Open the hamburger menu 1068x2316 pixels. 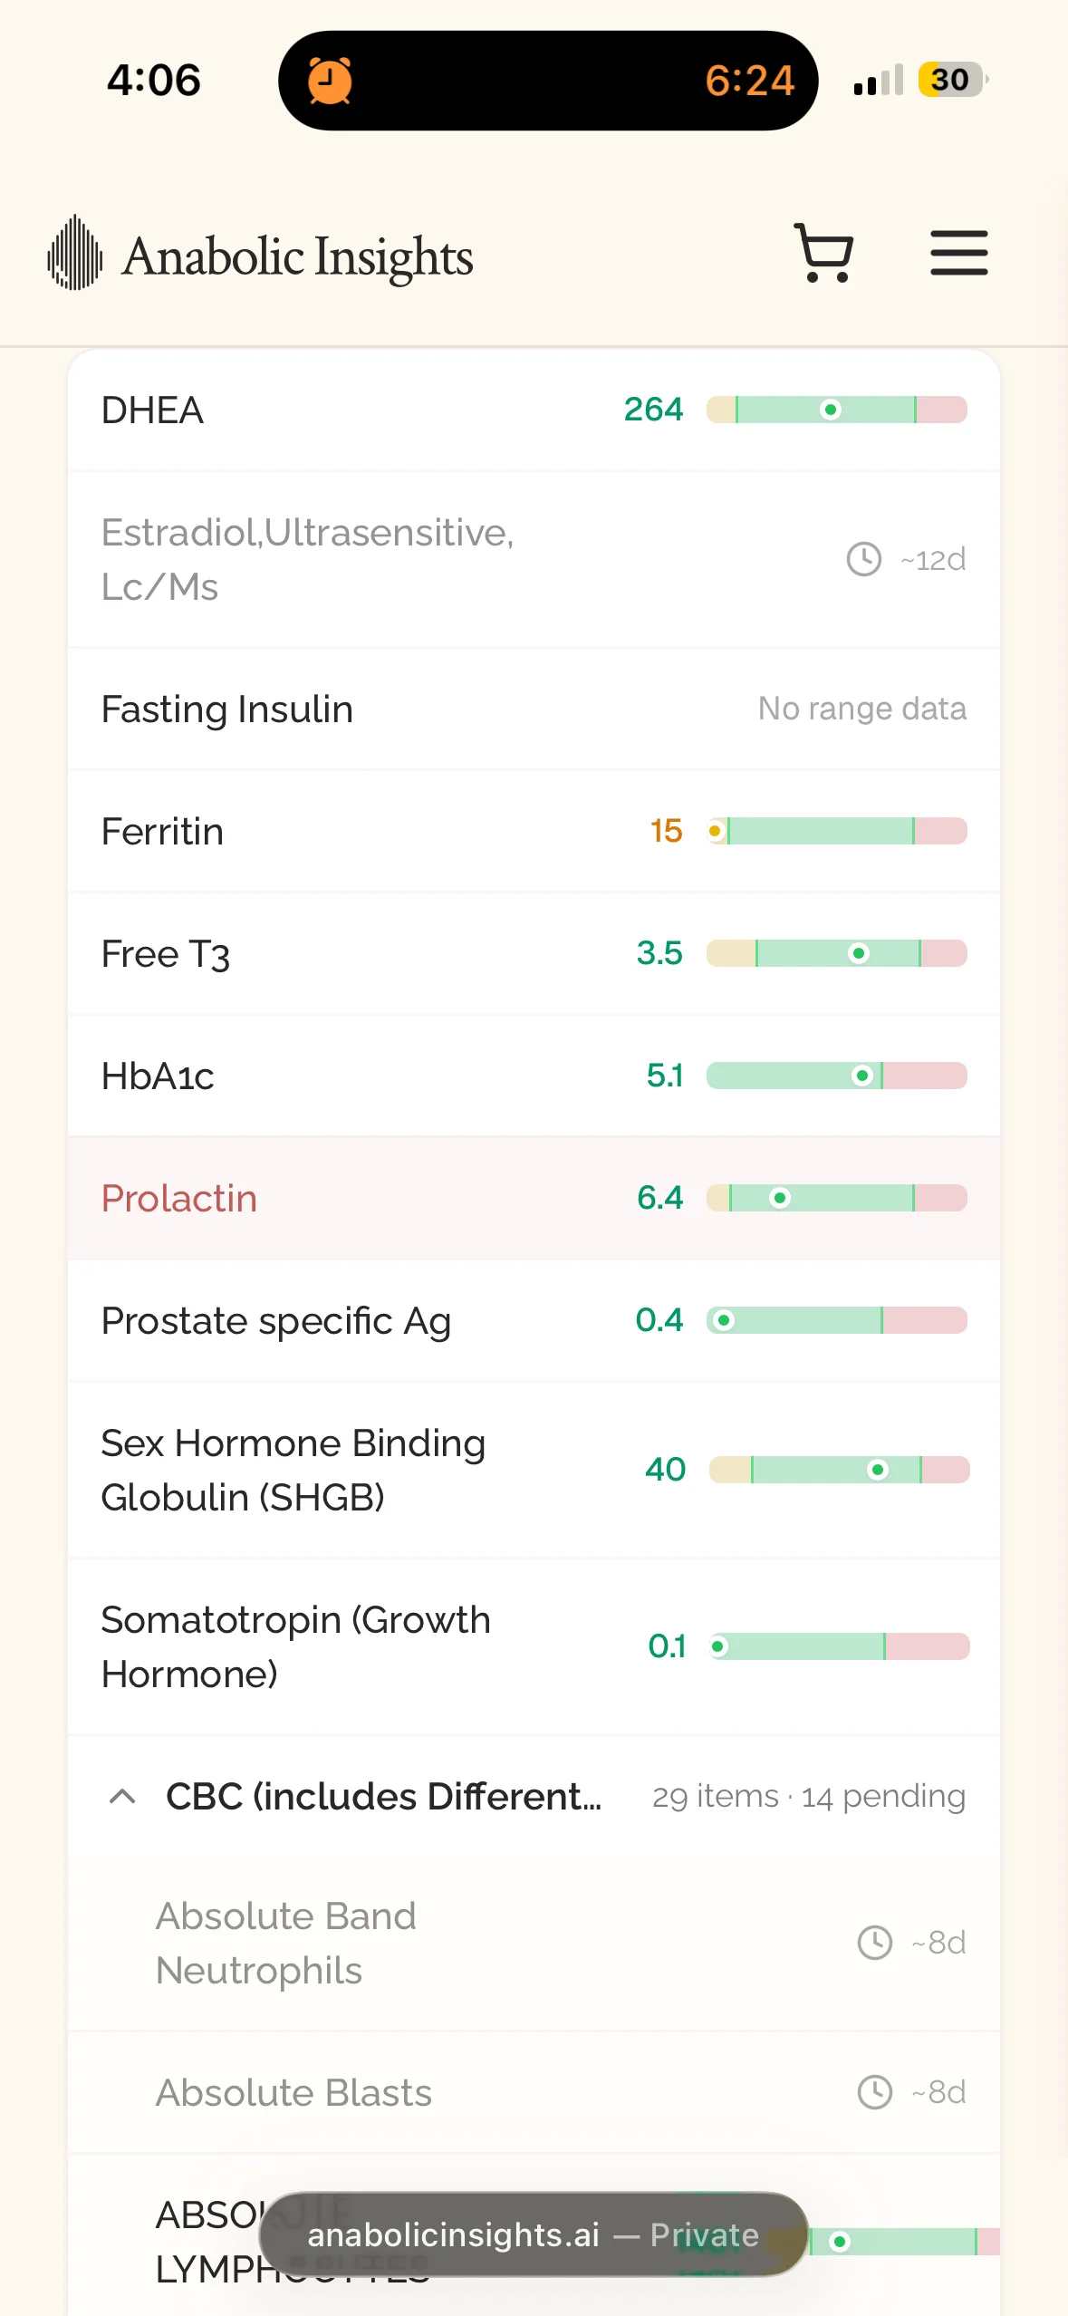click(x=958, y=253)
